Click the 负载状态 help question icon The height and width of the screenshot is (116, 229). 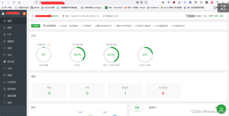pos(49,45)
